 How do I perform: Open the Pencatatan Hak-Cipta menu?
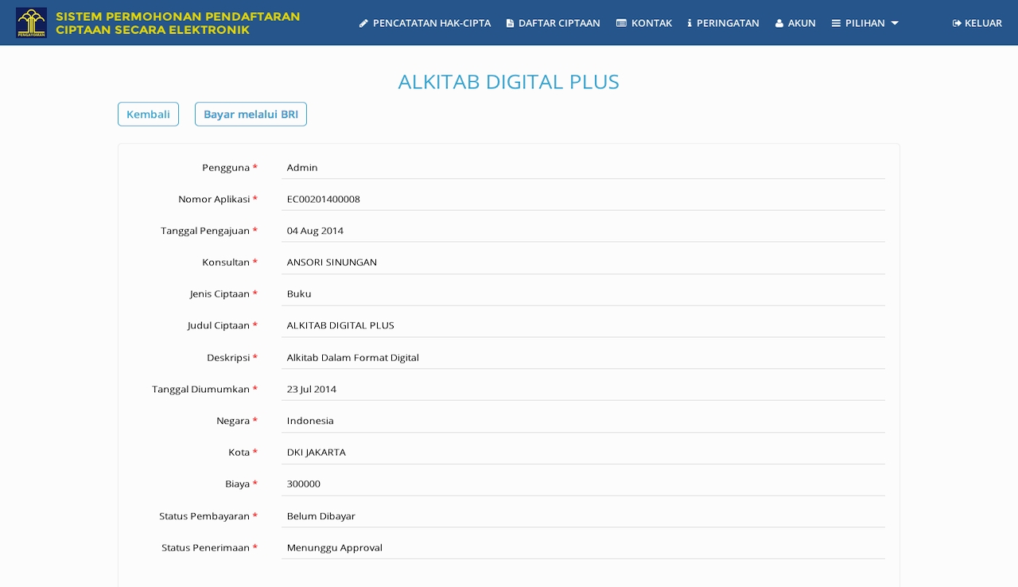[x=425, y=23]
